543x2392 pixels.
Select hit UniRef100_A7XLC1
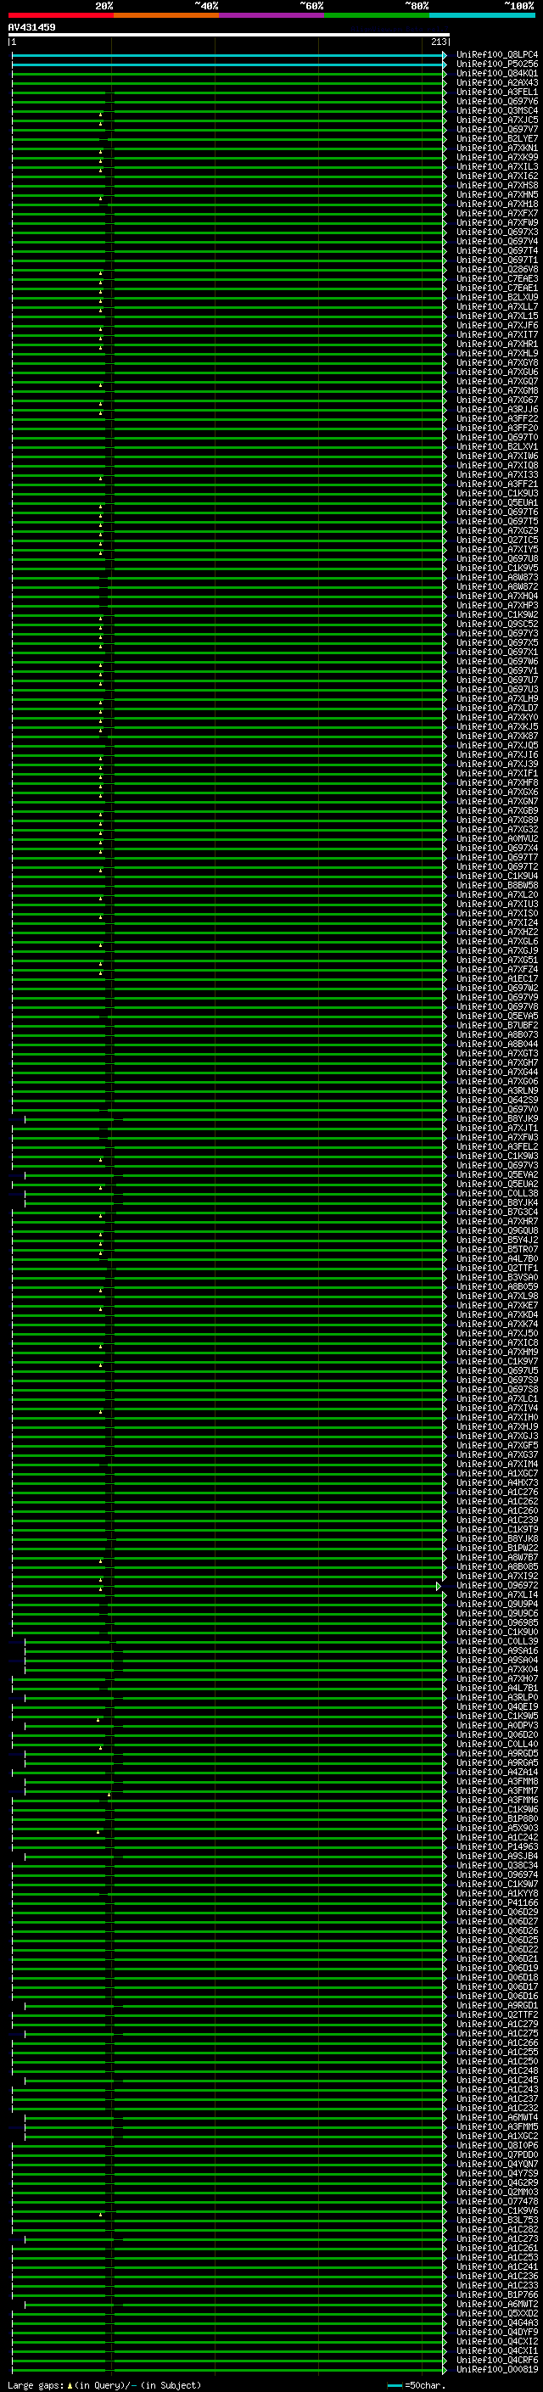point(484,1399)
